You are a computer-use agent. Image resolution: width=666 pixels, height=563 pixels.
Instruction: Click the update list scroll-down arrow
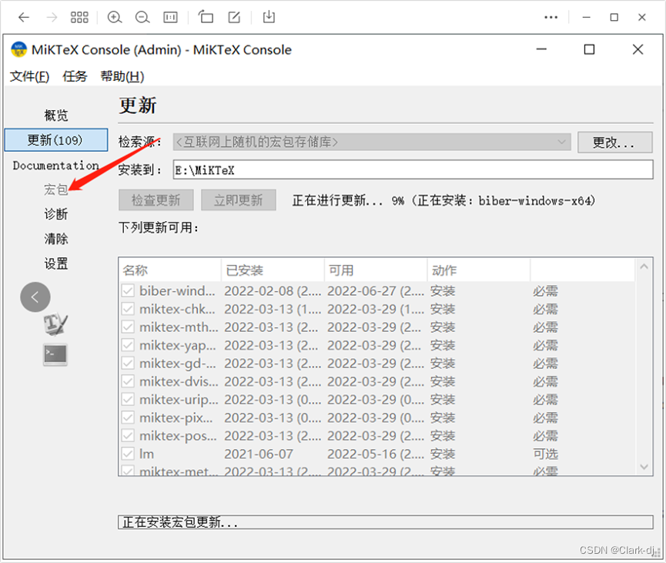pos(644,467)
